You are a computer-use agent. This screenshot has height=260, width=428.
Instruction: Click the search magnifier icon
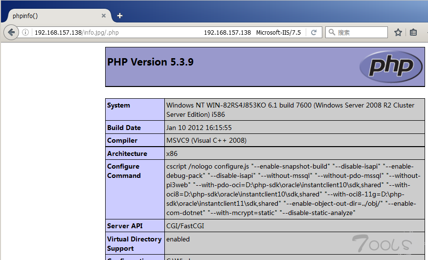pos(332,32)
